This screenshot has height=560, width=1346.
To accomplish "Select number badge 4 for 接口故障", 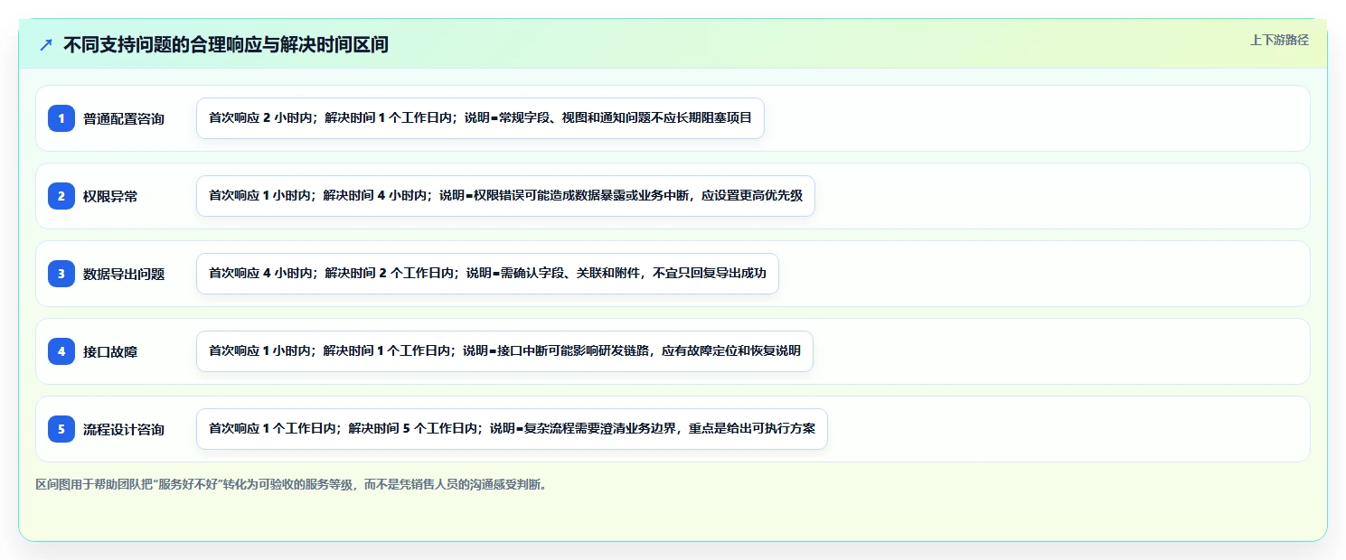I will [x=61, y=351].
